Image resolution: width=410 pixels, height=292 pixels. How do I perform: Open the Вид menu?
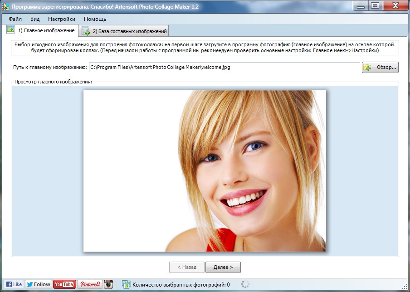click(35, 19)
